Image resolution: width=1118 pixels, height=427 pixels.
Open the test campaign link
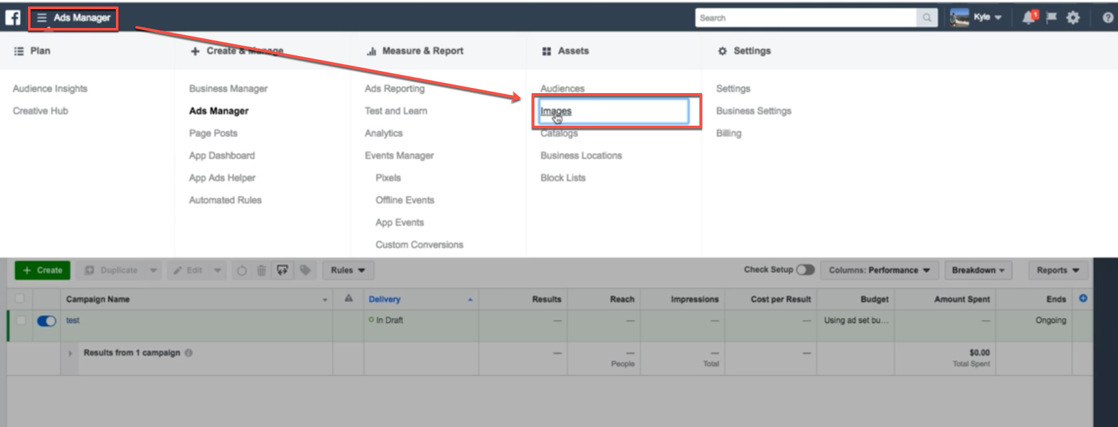click(73, 320)
